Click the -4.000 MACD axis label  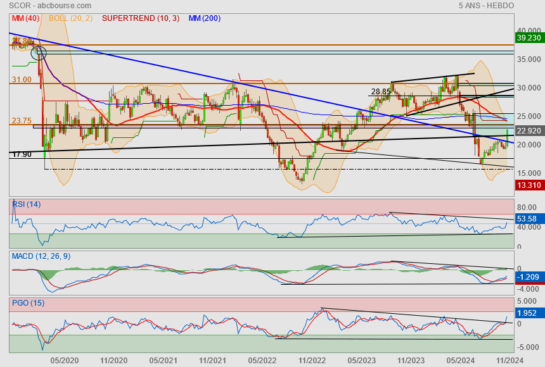(529, 289)
